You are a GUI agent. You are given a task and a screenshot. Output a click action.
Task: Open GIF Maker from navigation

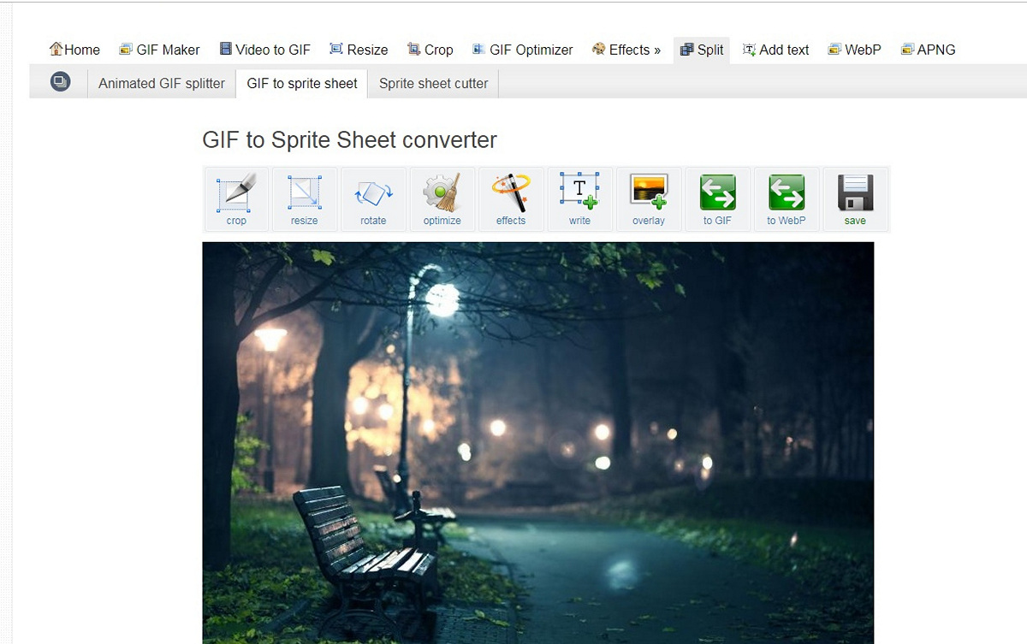pos(159,50)
